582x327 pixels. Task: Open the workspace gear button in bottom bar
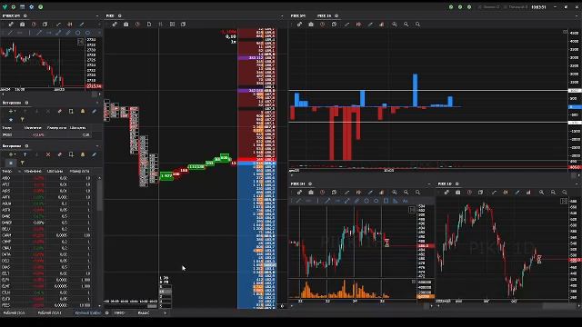pos(107,312)
